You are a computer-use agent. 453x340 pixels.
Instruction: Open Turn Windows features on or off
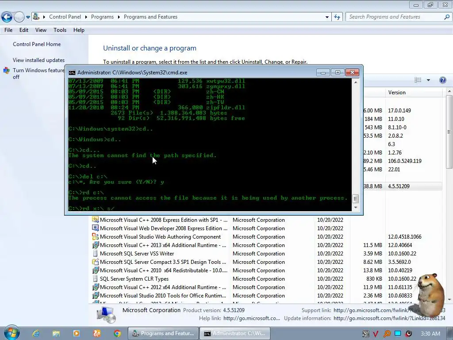39,73
